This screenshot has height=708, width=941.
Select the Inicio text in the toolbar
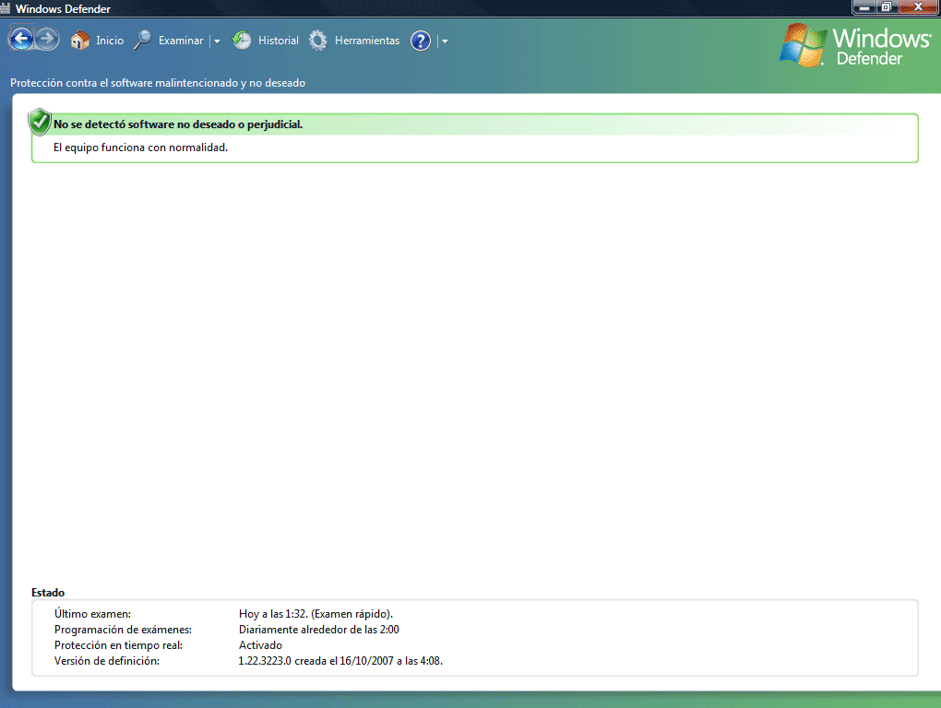[110, 41]
